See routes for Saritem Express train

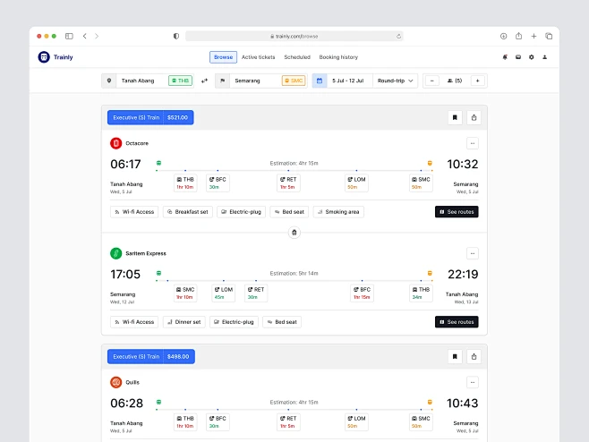pos(457,322)
